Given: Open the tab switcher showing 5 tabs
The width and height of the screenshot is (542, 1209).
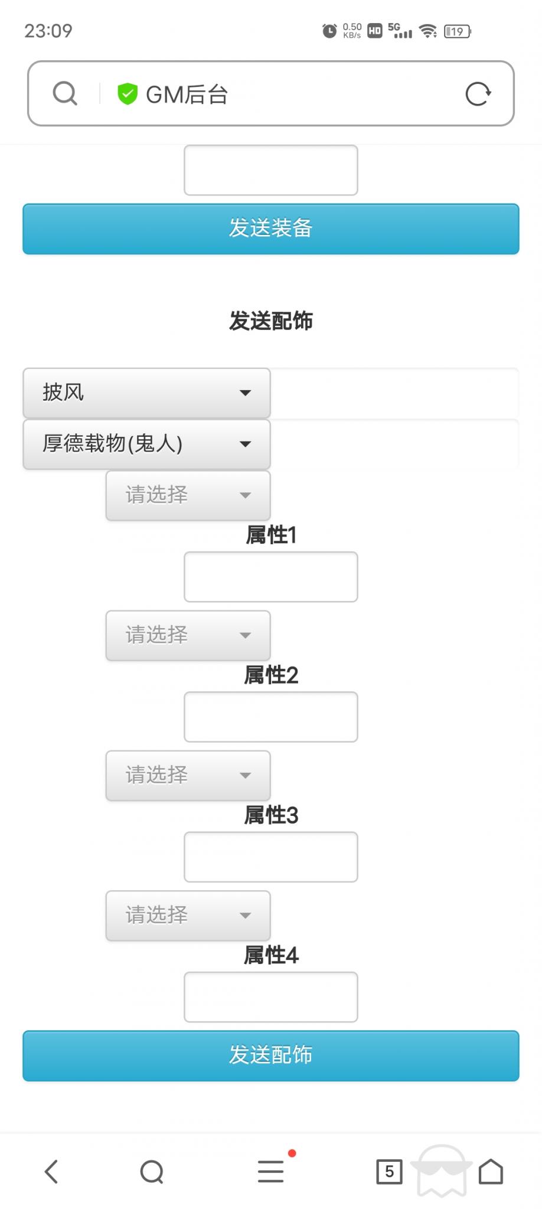Looking at the screenshot, I should 389,1172.
